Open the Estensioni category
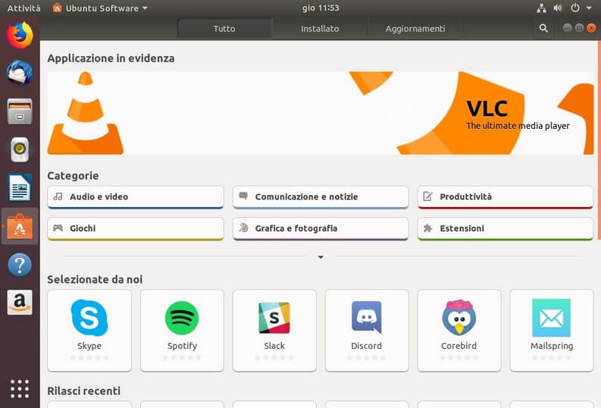 point(506,228)
